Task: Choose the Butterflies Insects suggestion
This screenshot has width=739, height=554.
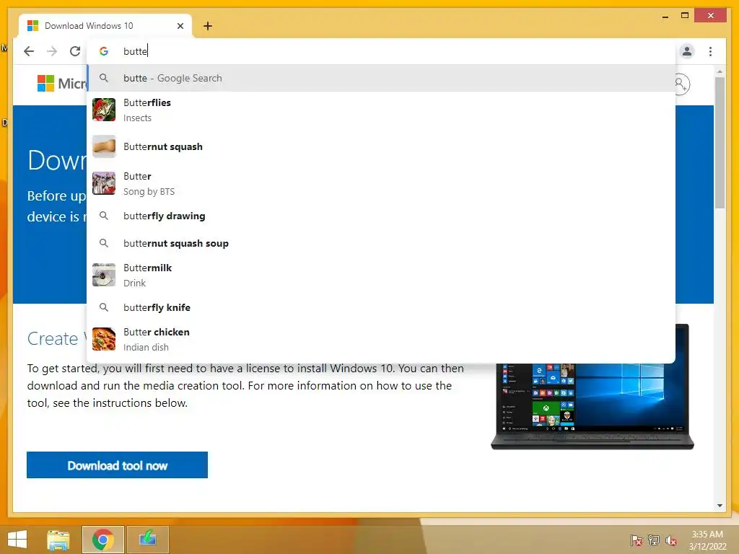Action: (x=381, y=110)
